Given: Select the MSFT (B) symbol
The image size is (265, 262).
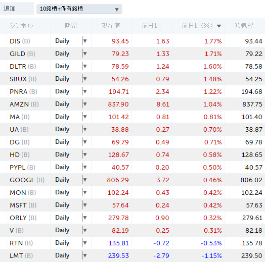Looking at the screenshot, I should coord(23,205).
